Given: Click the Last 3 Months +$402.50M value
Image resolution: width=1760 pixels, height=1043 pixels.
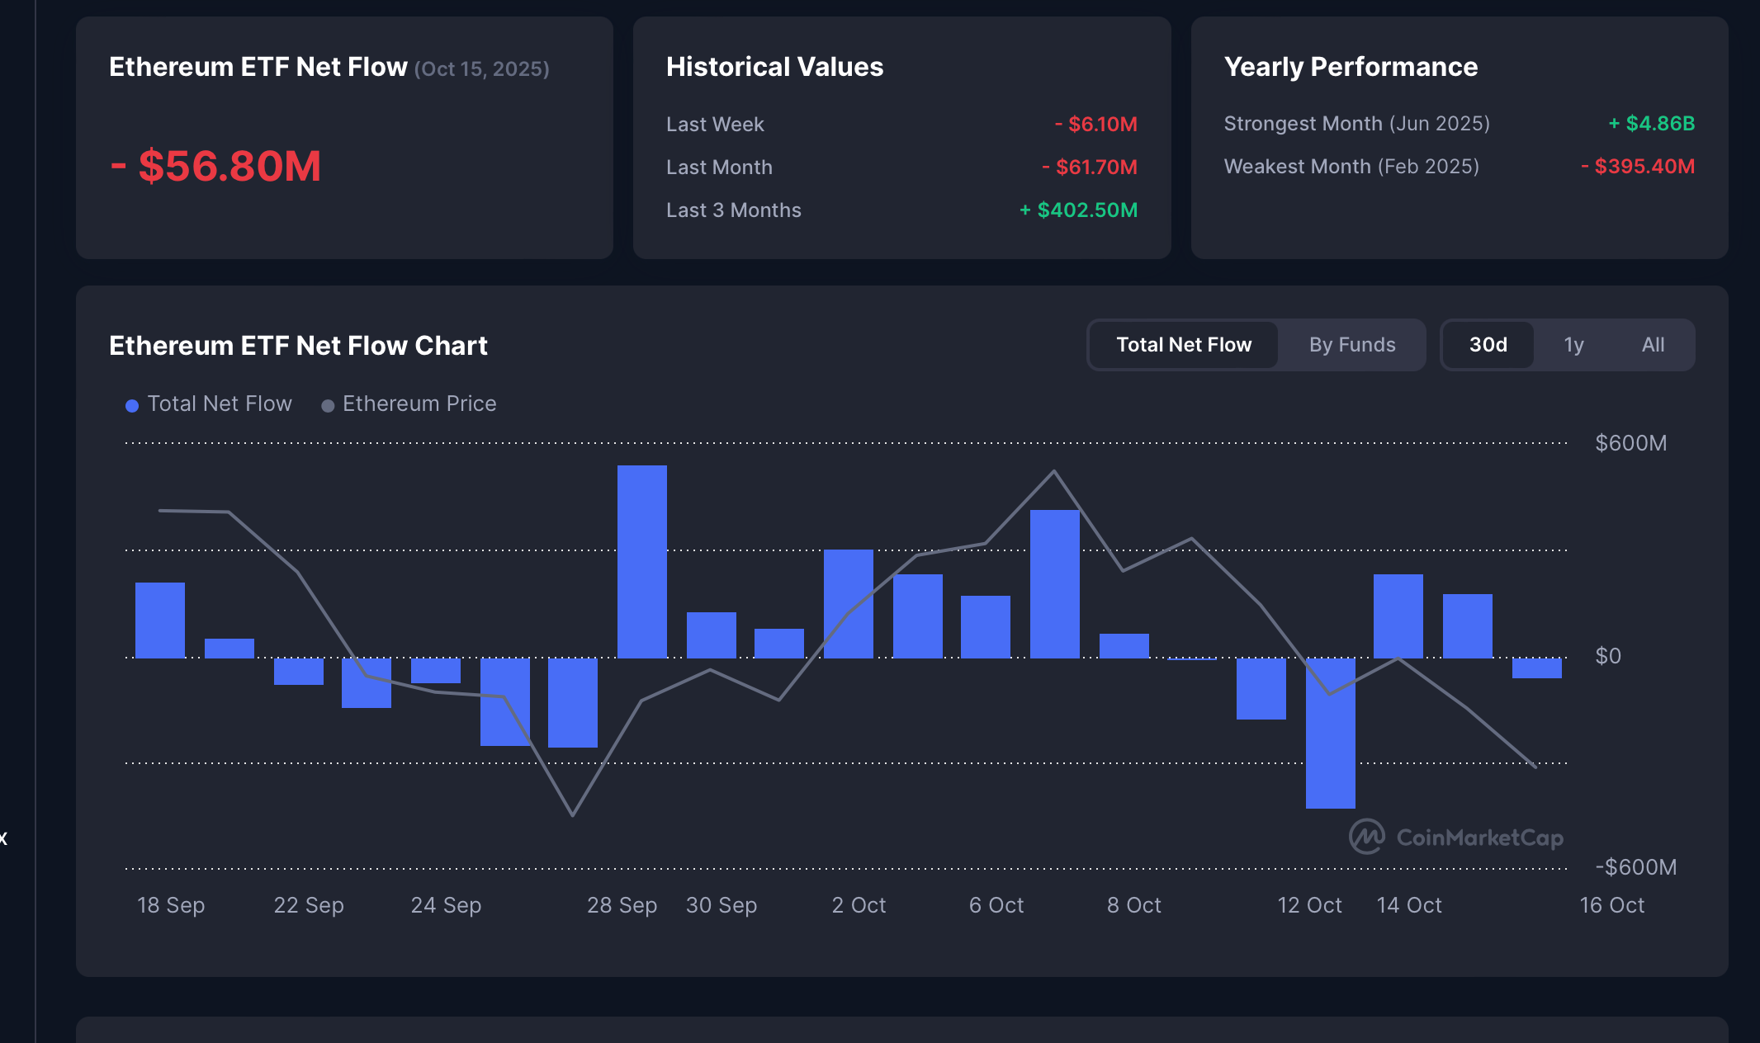Looking at the screenshot, I should (1078, 210).
